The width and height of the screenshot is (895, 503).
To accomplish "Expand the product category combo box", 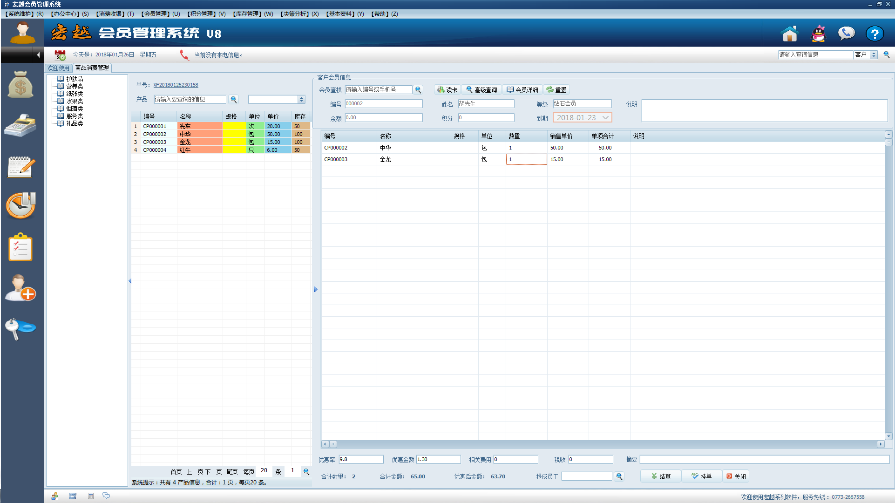I will pos(301,99).
